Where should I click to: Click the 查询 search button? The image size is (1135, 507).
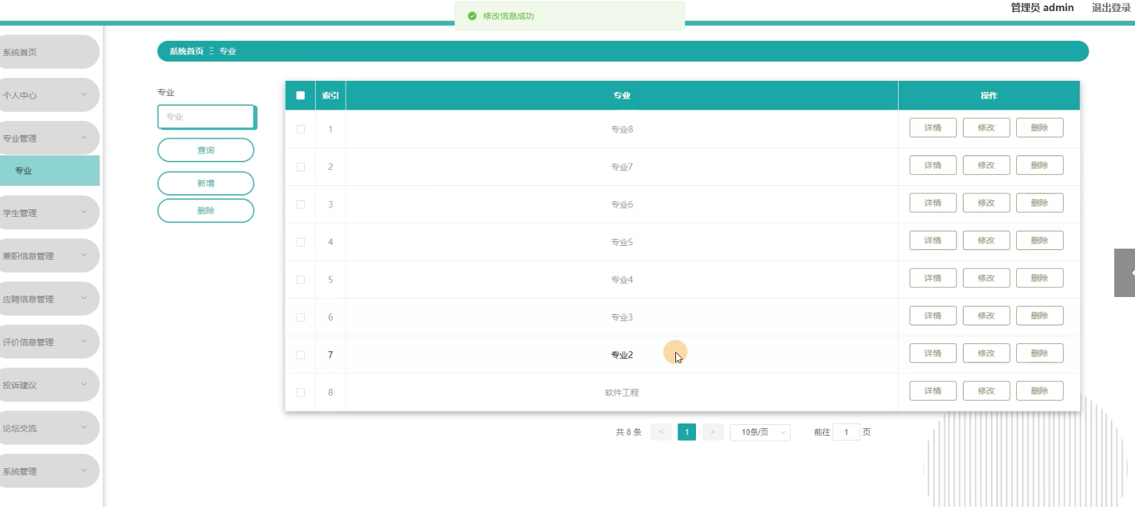[206, 150]
